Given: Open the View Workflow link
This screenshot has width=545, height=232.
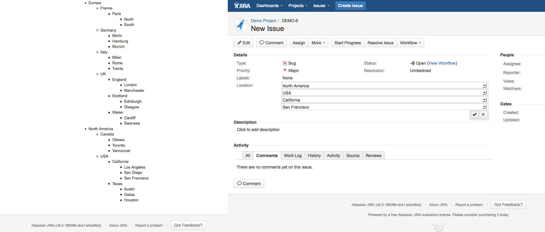Looking at the screenshot, I should click(x=442, y=63).
